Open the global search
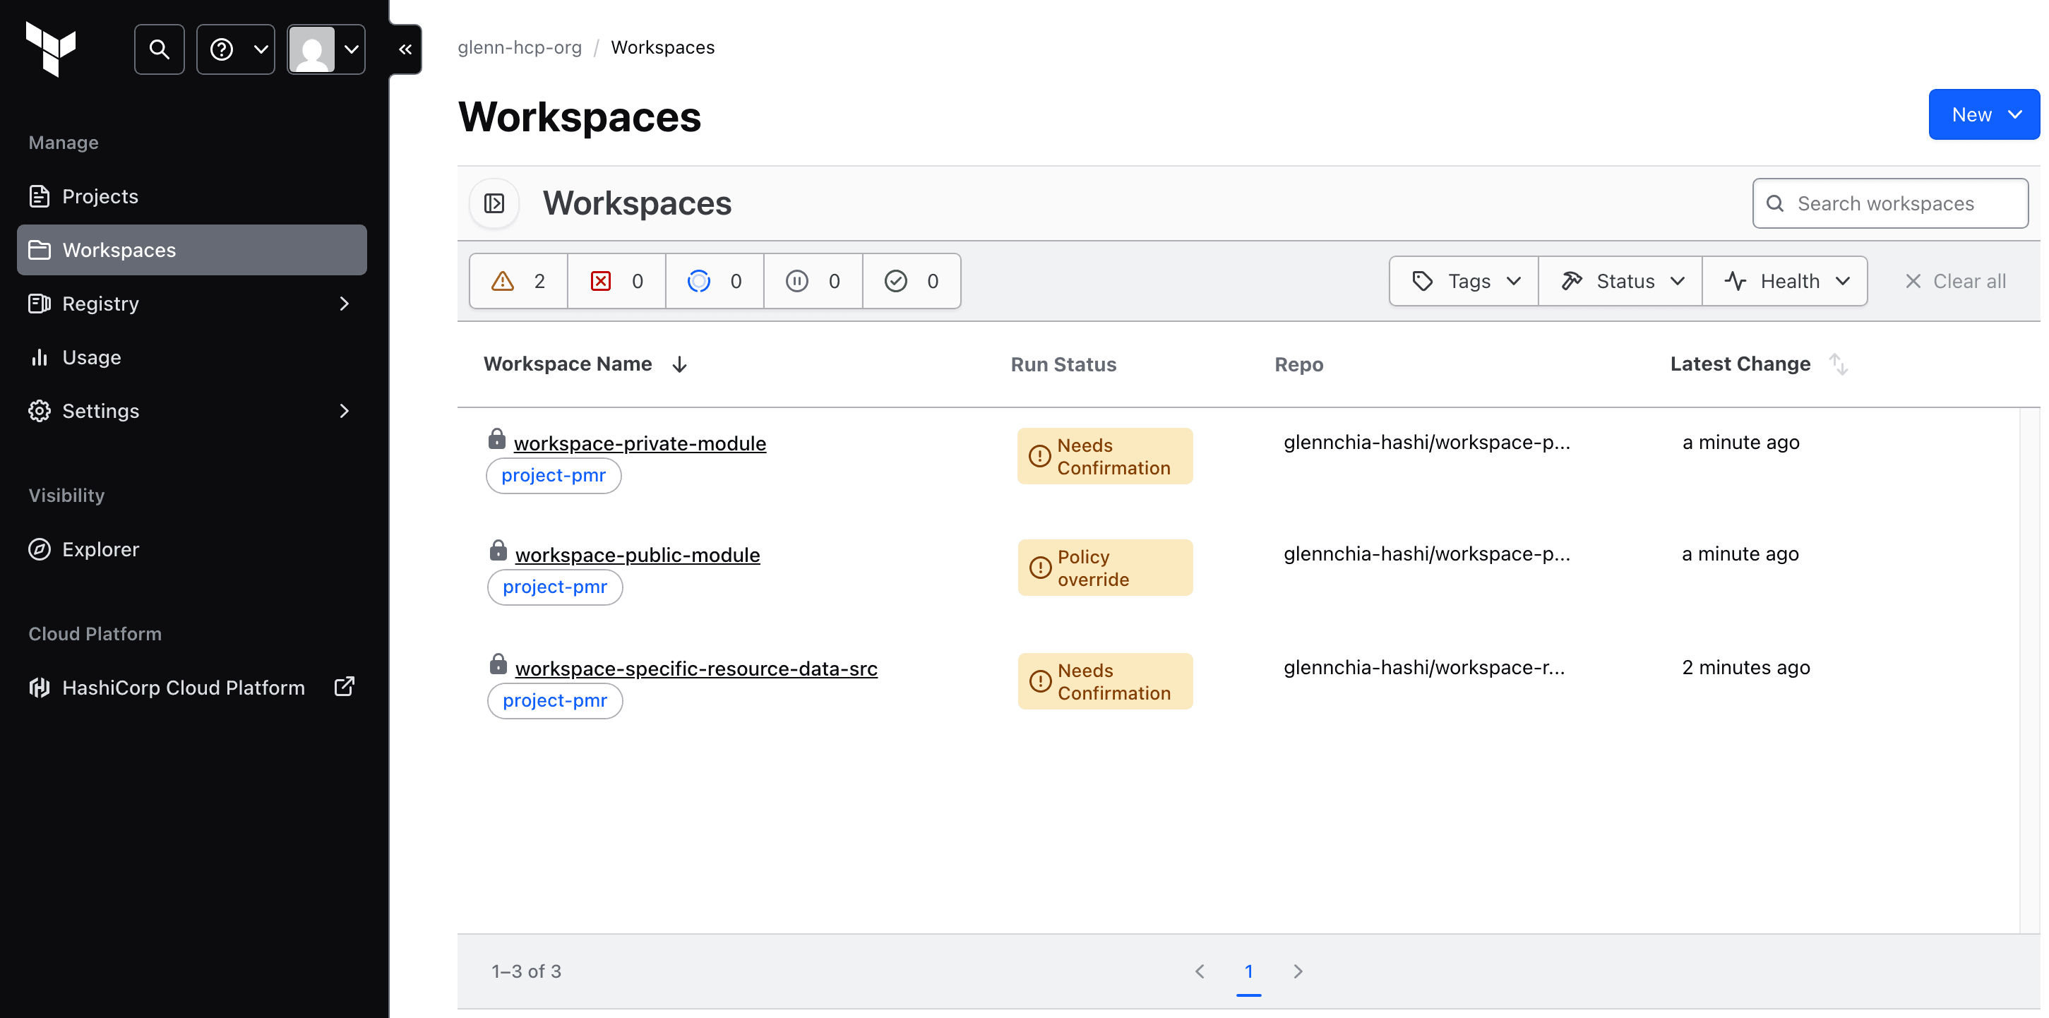2049x1018 pixels. pyautogui.click(x=158, y=49)
